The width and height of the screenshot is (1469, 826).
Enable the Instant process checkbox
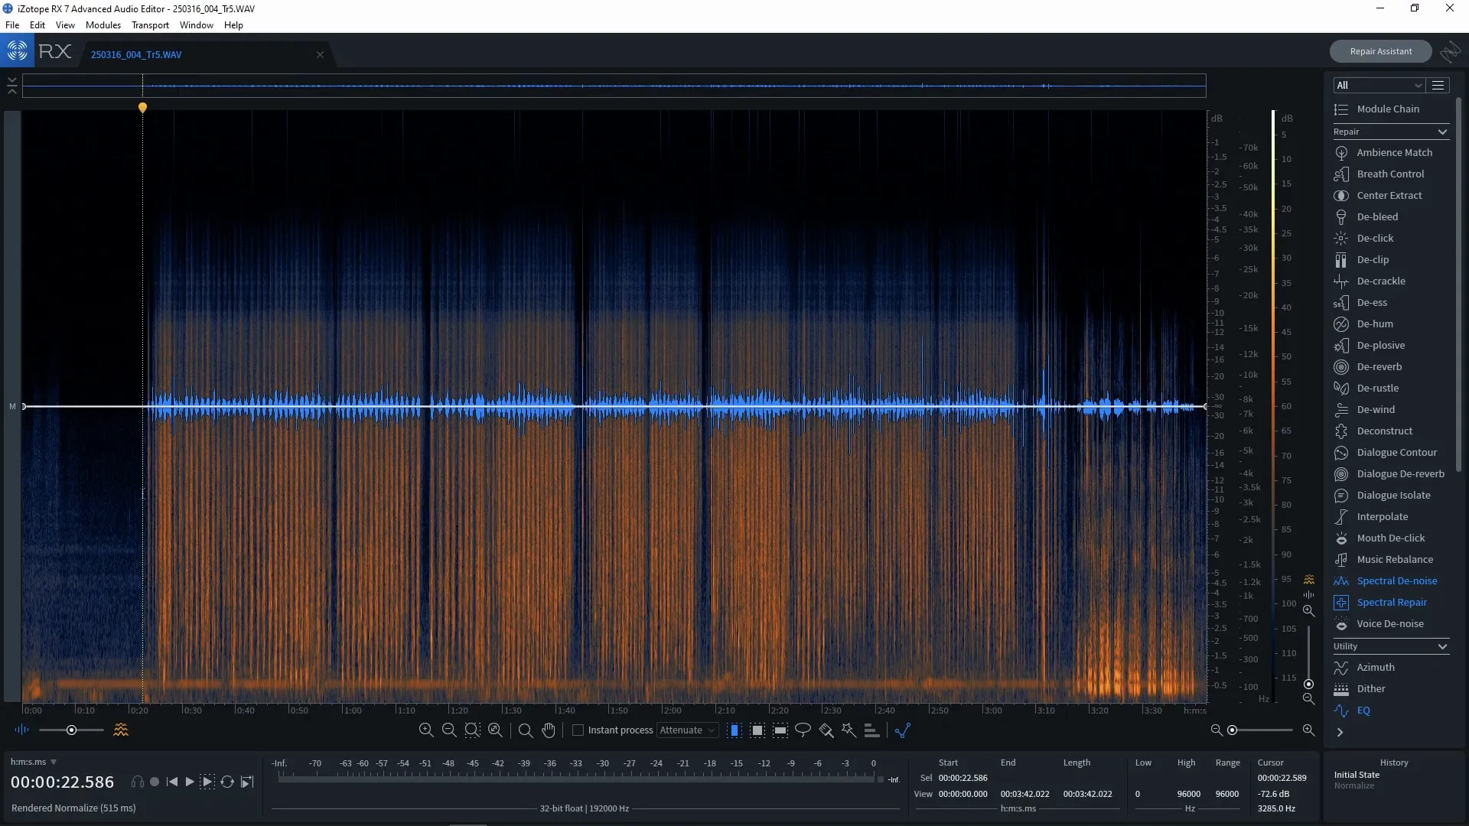[x=579, y=730]
